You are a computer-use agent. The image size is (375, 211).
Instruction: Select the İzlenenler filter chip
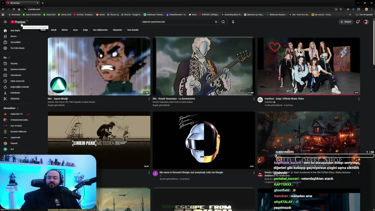117,30
